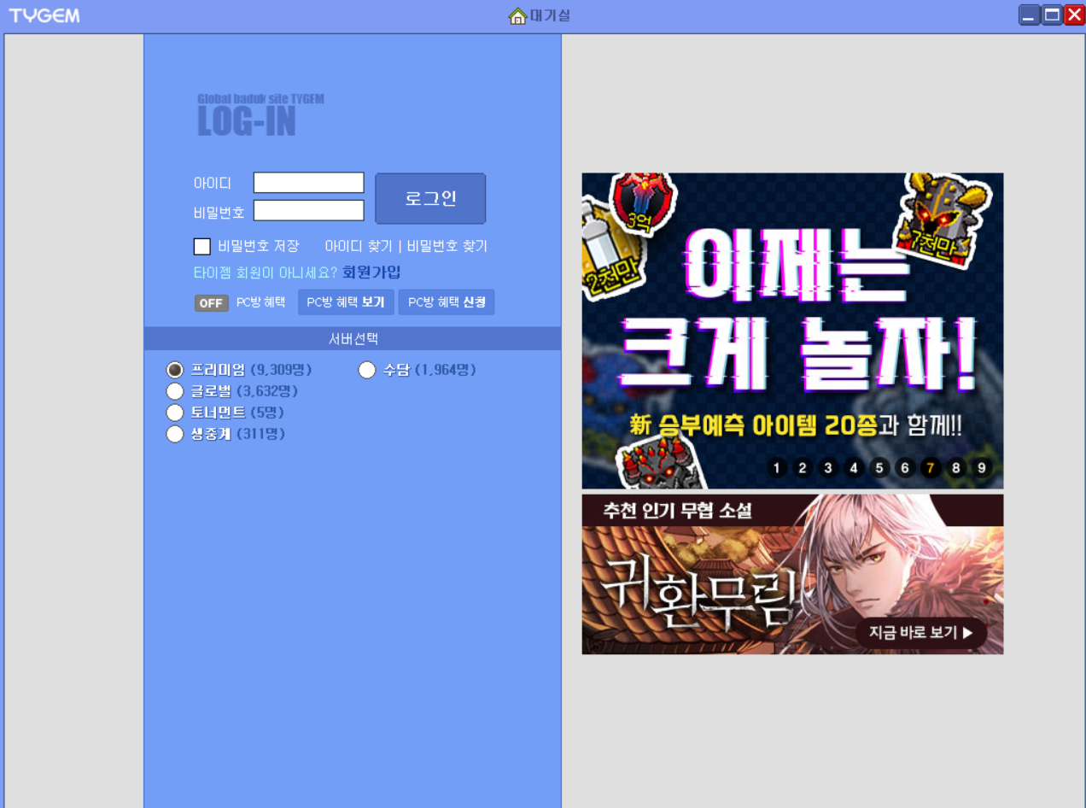Click inside the 아이디 input field

point(309,183)
